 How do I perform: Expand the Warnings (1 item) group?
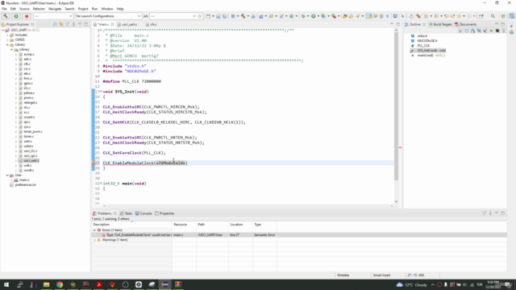click(94, 240)
